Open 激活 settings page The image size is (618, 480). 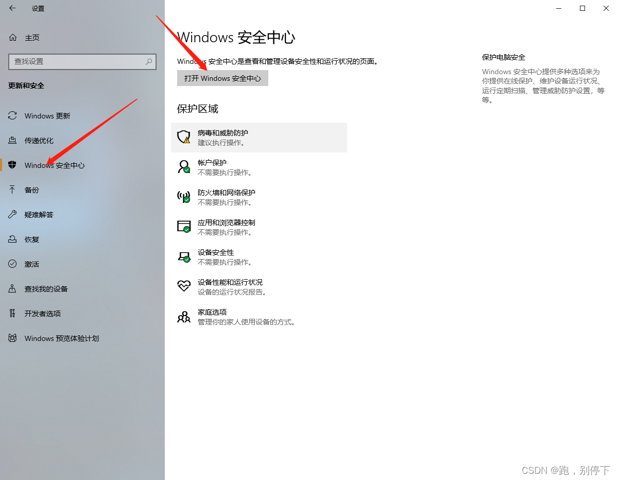tap(82, 264)
